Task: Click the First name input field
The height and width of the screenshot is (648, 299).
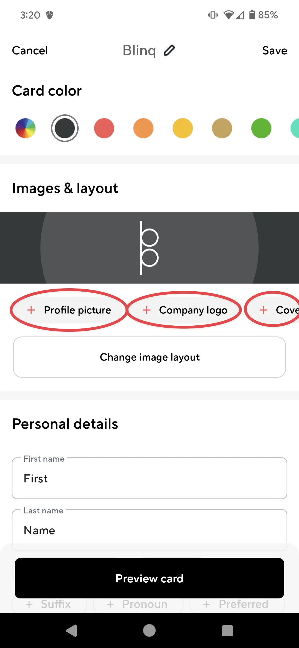Action: click(149, 479)
